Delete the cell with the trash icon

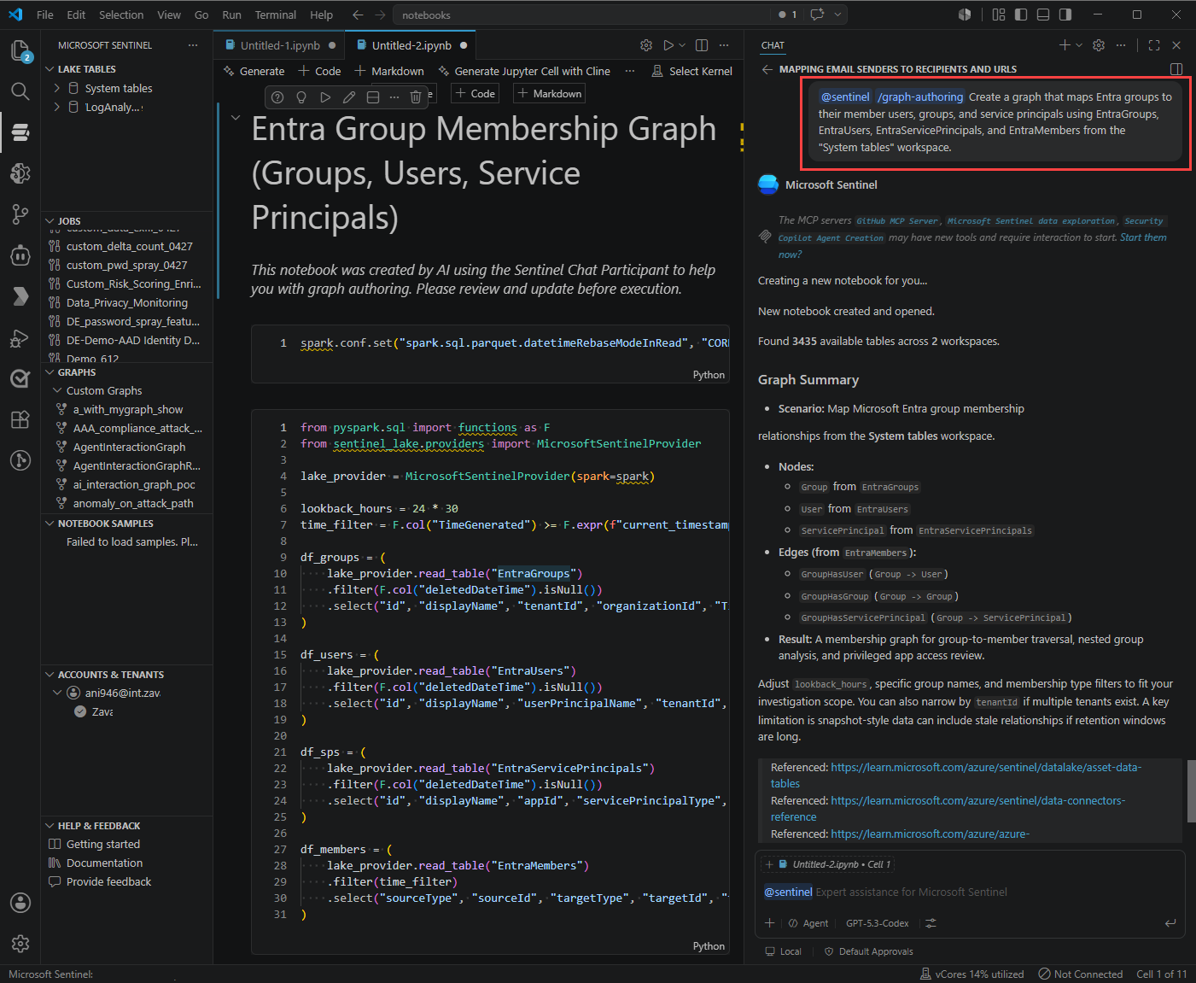coord(416,97)
